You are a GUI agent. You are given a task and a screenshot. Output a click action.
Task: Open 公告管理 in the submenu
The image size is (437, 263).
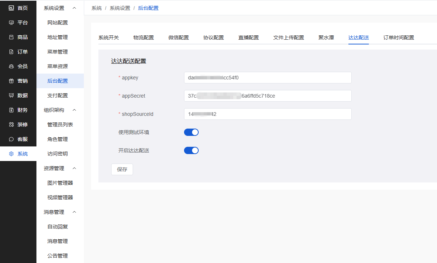[60, 256]
